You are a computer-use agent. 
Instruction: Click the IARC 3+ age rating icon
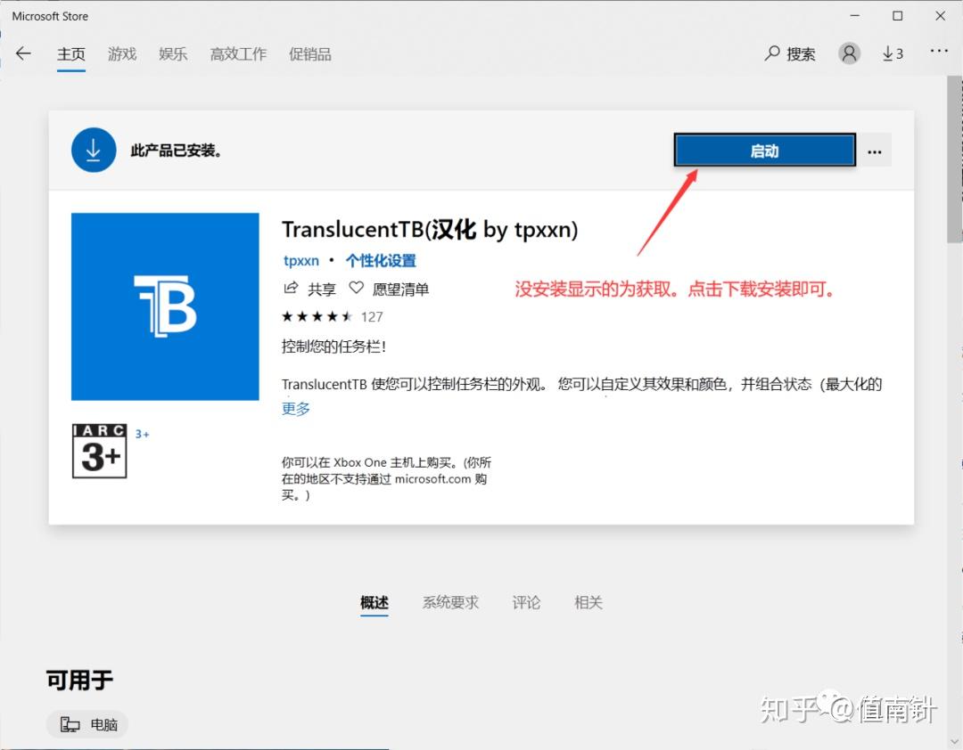point(99,452)
